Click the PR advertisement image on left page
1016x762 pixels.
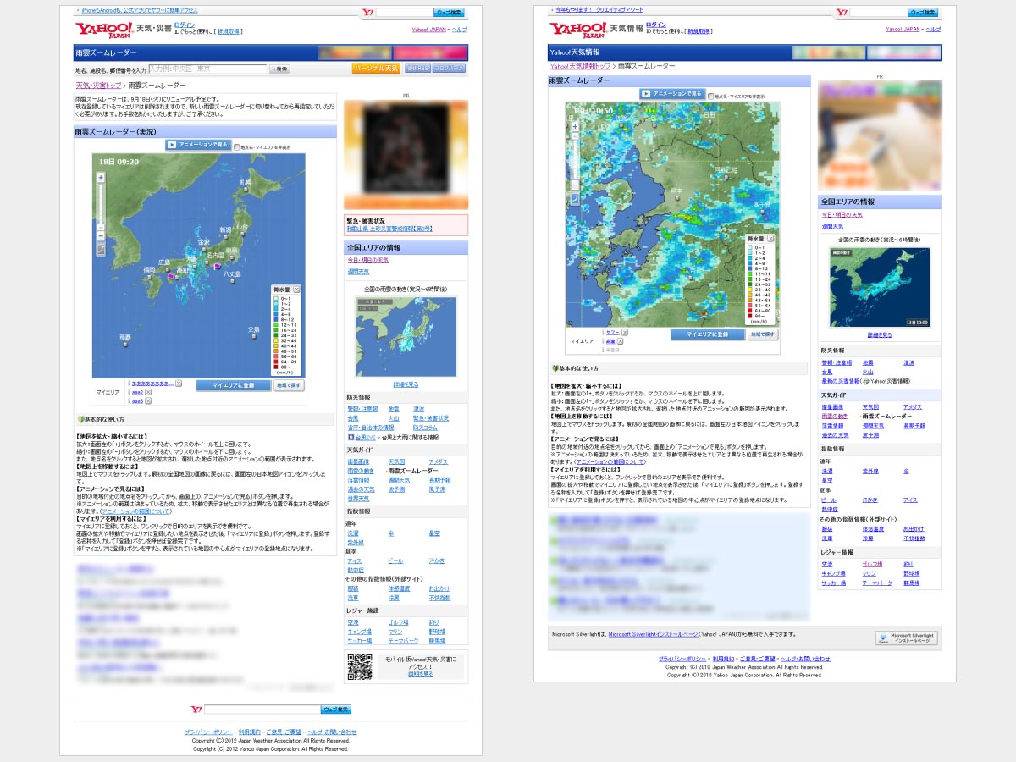406,155
